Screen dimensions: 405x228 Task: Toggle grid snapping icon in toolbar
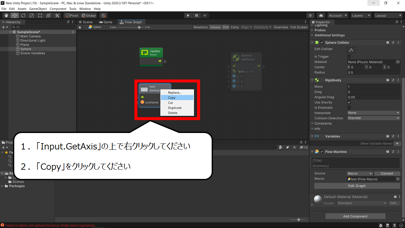[x=103, y=16]
